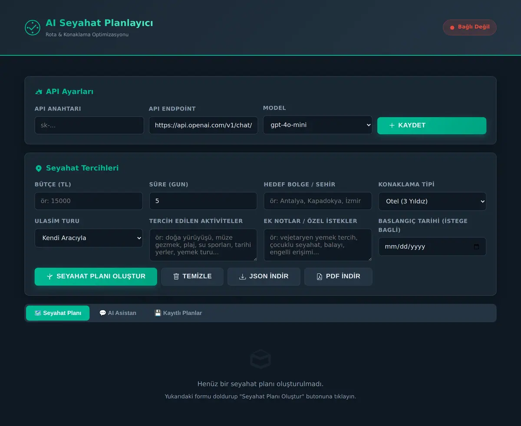Click the API Ayarları heading text

[69, 92]
